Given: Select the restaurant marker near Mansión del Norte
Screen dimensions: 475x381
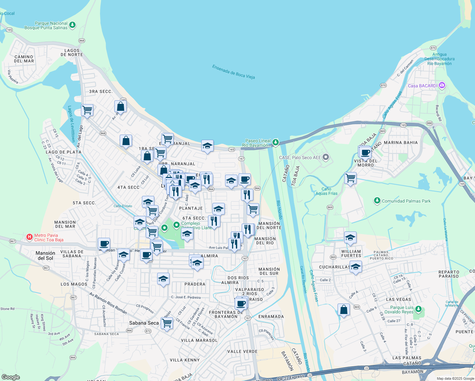Looking at the screenshot, I should (x=248, y=228).
